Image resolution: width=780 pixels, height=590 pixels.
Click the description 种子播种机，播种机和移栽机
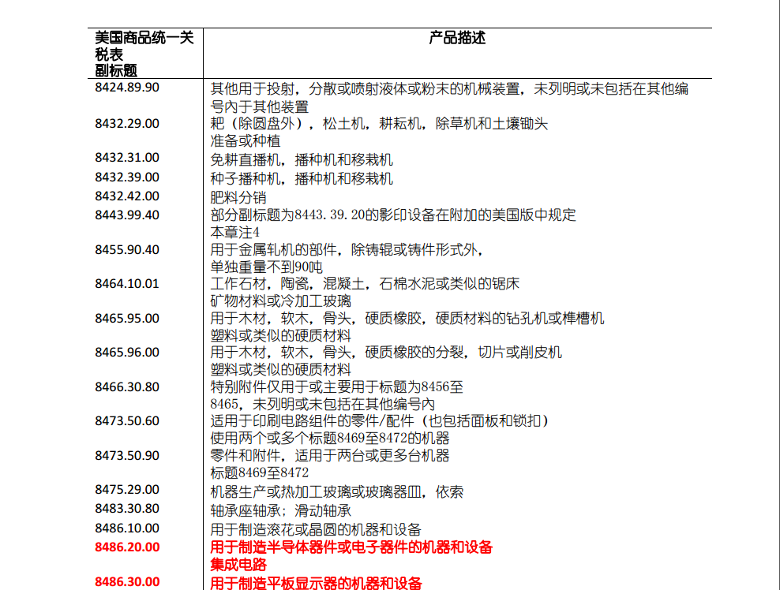[x=302, y=179]
